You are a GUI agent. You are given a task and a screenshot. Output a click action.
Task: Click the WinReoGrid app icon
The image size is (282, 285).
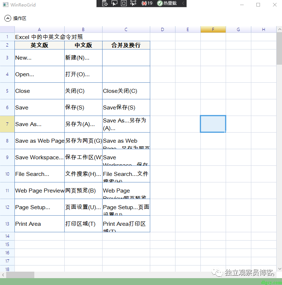[x=6, y=5]
